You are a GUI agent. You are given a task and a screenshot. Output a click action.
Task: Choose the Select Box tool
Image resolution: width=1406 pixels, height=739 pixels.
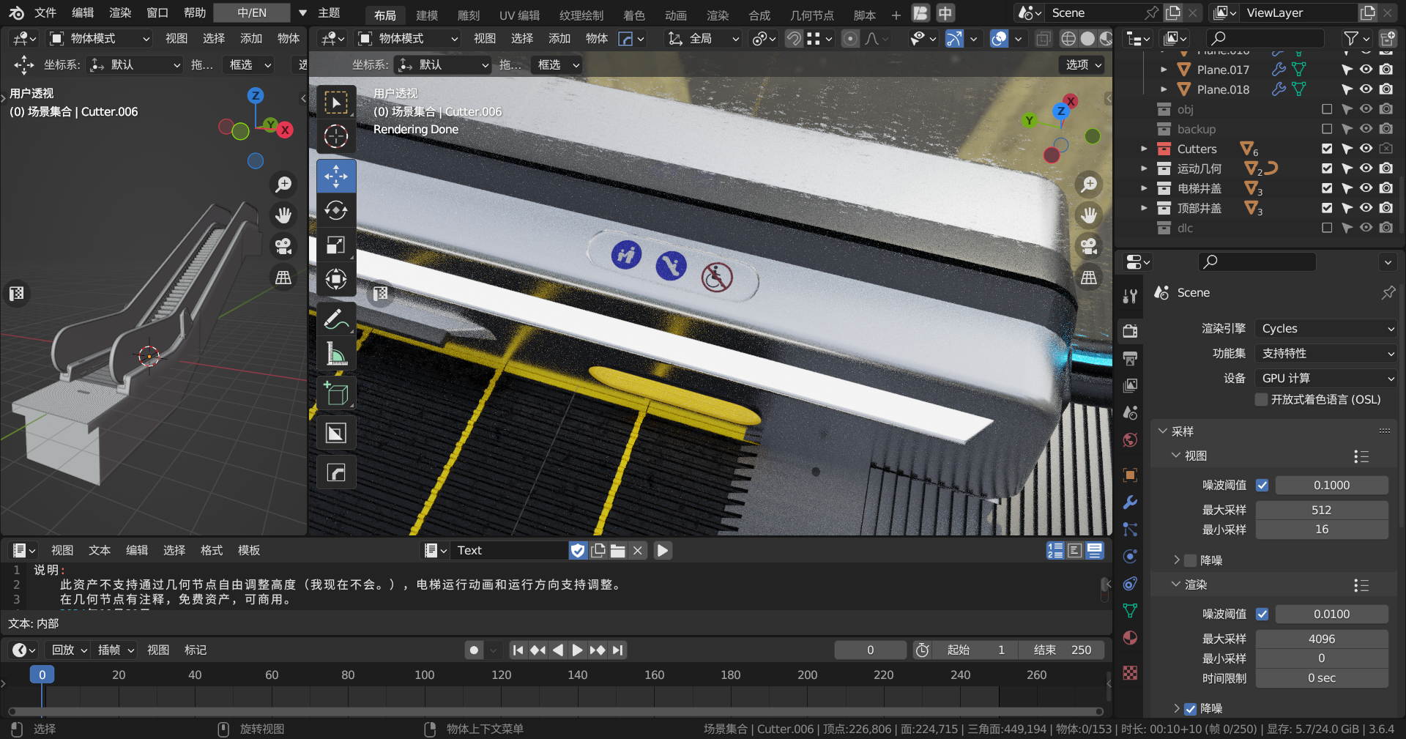tap(336, 103)
